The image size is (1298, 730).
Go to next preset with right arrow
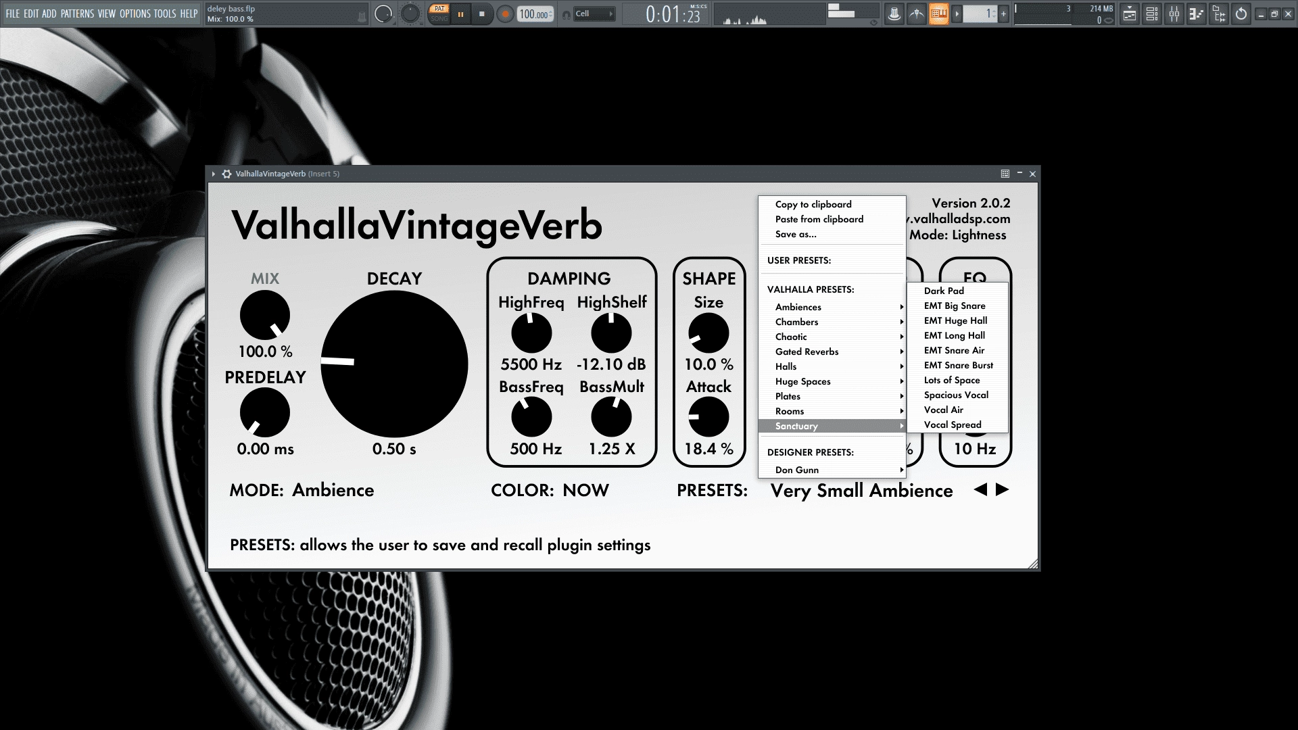[1003, 489]
